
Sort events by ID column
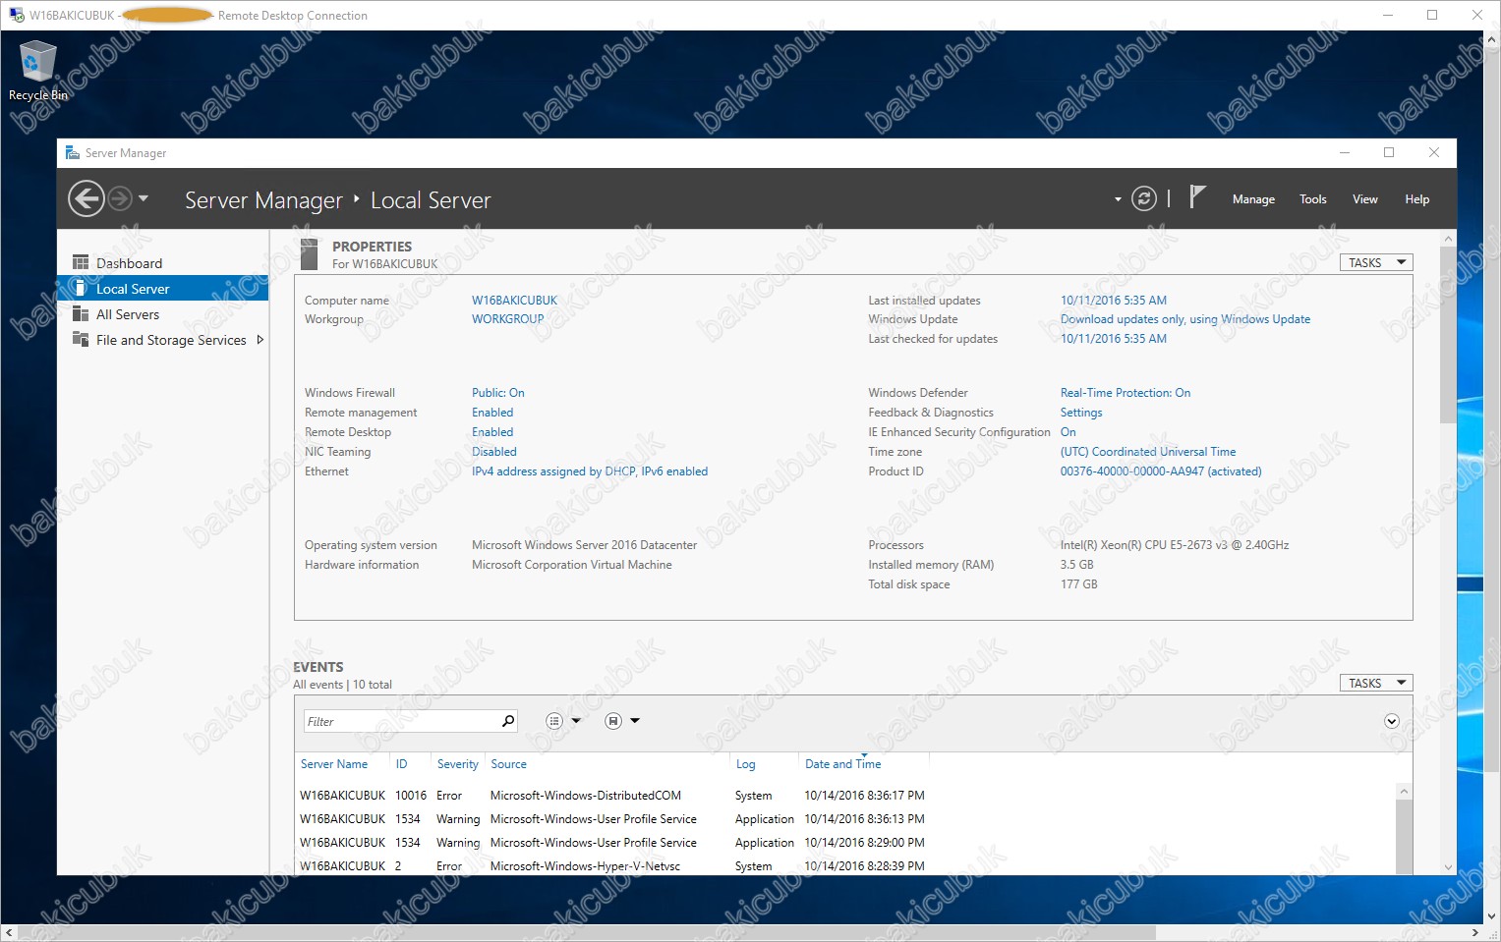tap(401, 764)
